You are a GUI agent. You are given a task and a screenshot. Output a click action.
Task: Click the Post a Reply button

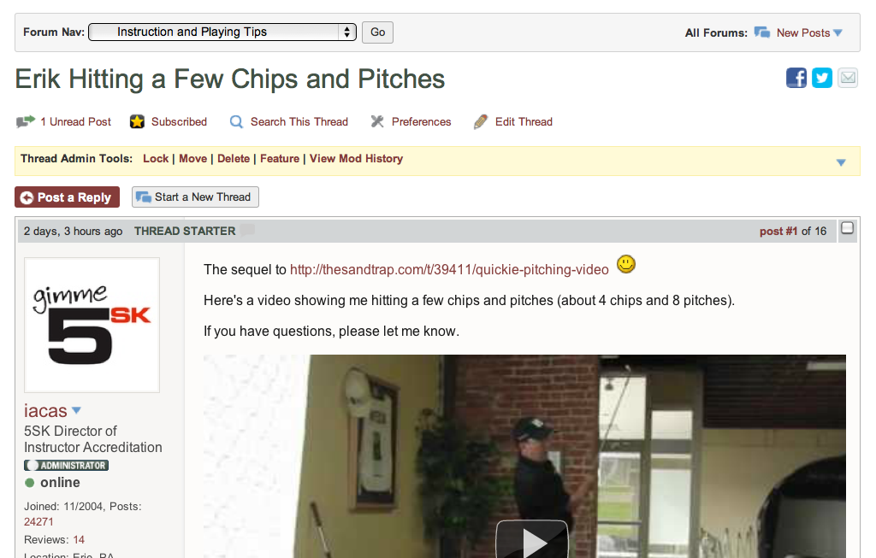tap(67, 197)
